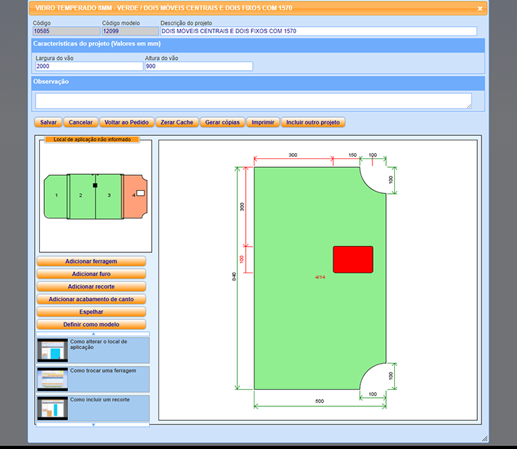Click the bottom-right quarter-circle corner cutout
The width and height of the screenshot is (517, 449).
click(376, 378)
